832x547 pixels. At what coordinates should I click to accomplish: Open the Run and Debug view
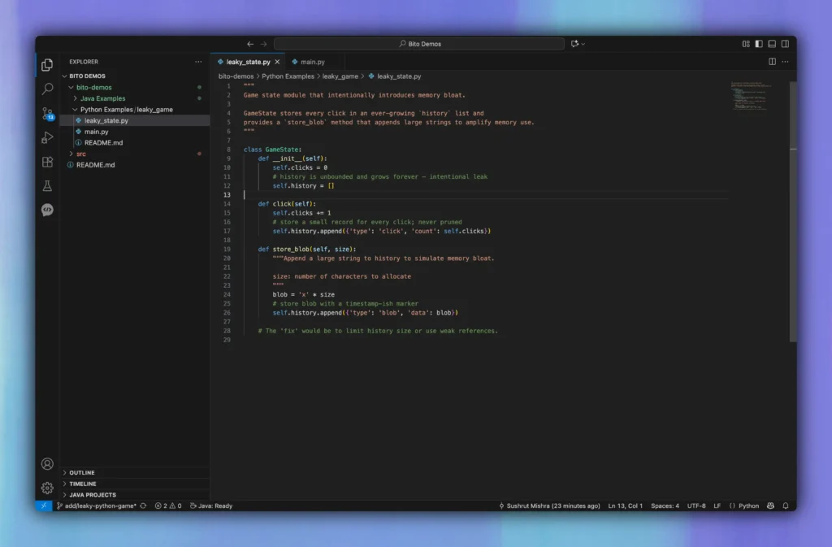(46, 137)
